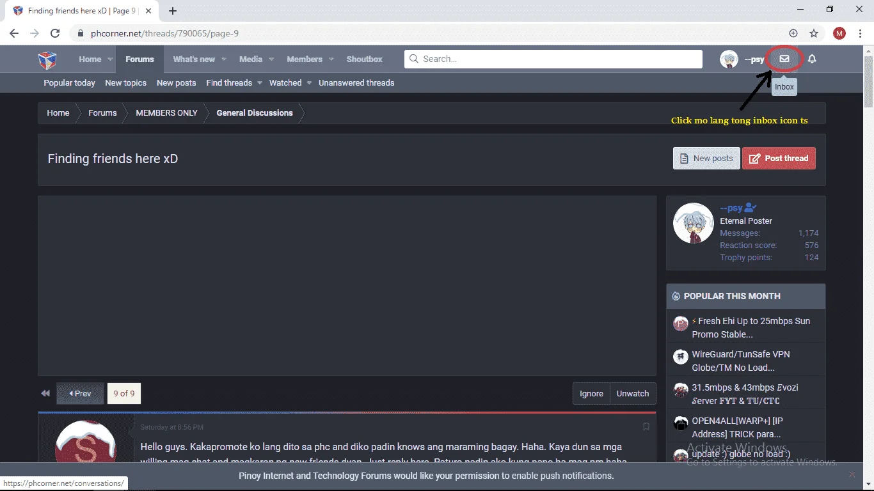The image size is (874, 491).
Task: Open OPEN4ALL[WARP+] thread
Action: (737, 427)
